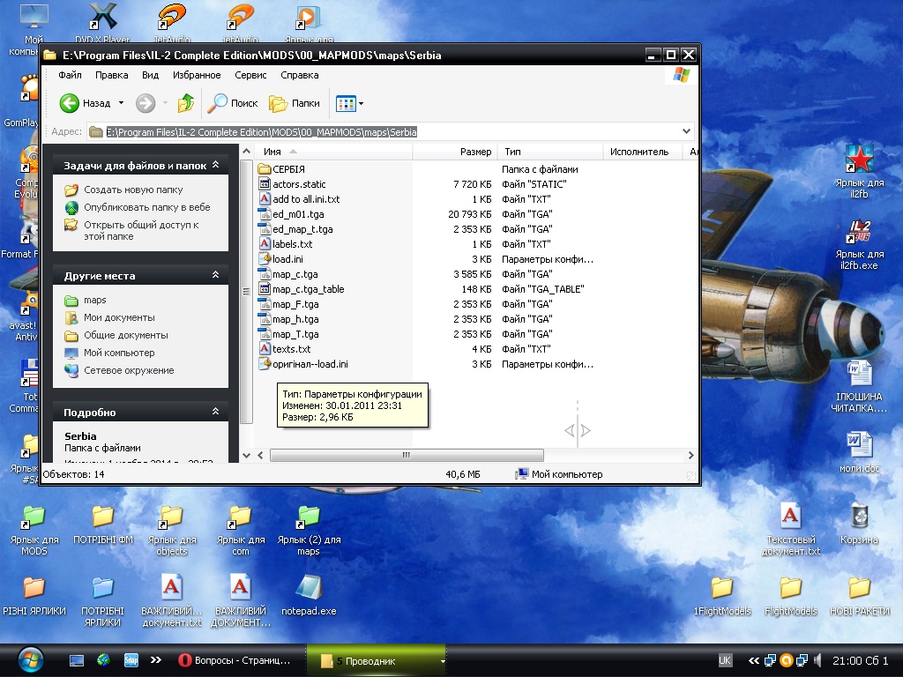Open the Файл menu
Image resolution: width=903 pixels, height=677 pixels.
(x=70, y=76)
